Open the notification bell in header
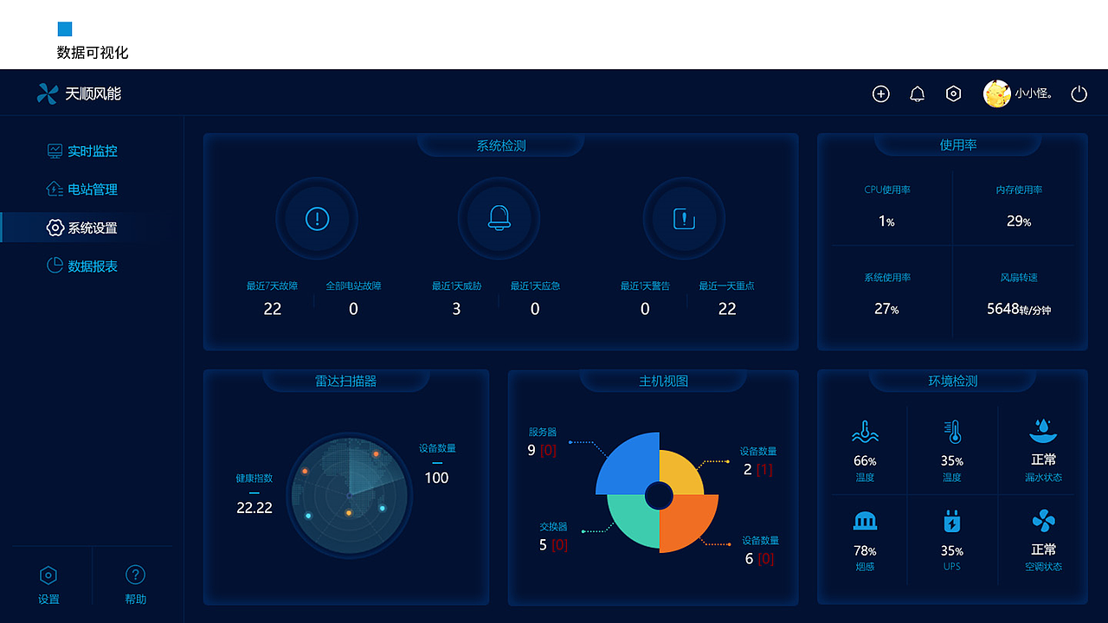Screen dimensions: 1108x623 (x=918, y=93)
